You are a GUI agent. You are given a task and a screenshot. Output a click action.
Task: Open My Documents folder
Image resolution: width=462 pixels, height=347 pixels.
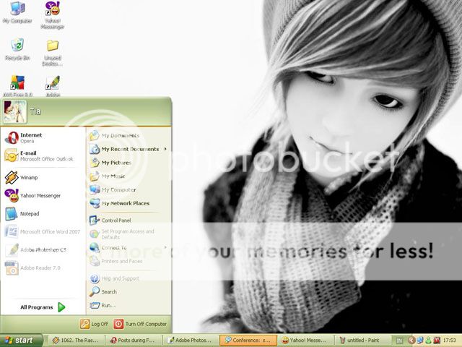(128, 135)
